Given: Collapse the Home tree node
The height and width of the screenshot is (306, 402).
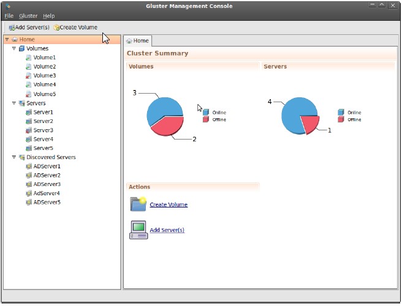Looking at the screenshot, I should (7, 40).
